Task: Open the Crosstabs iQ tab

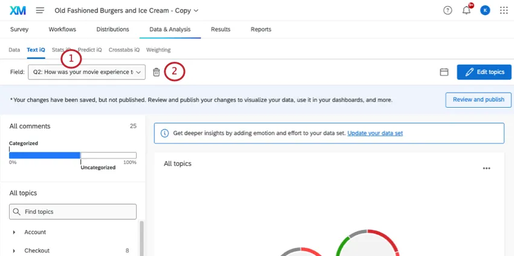Action: (124, 50)
